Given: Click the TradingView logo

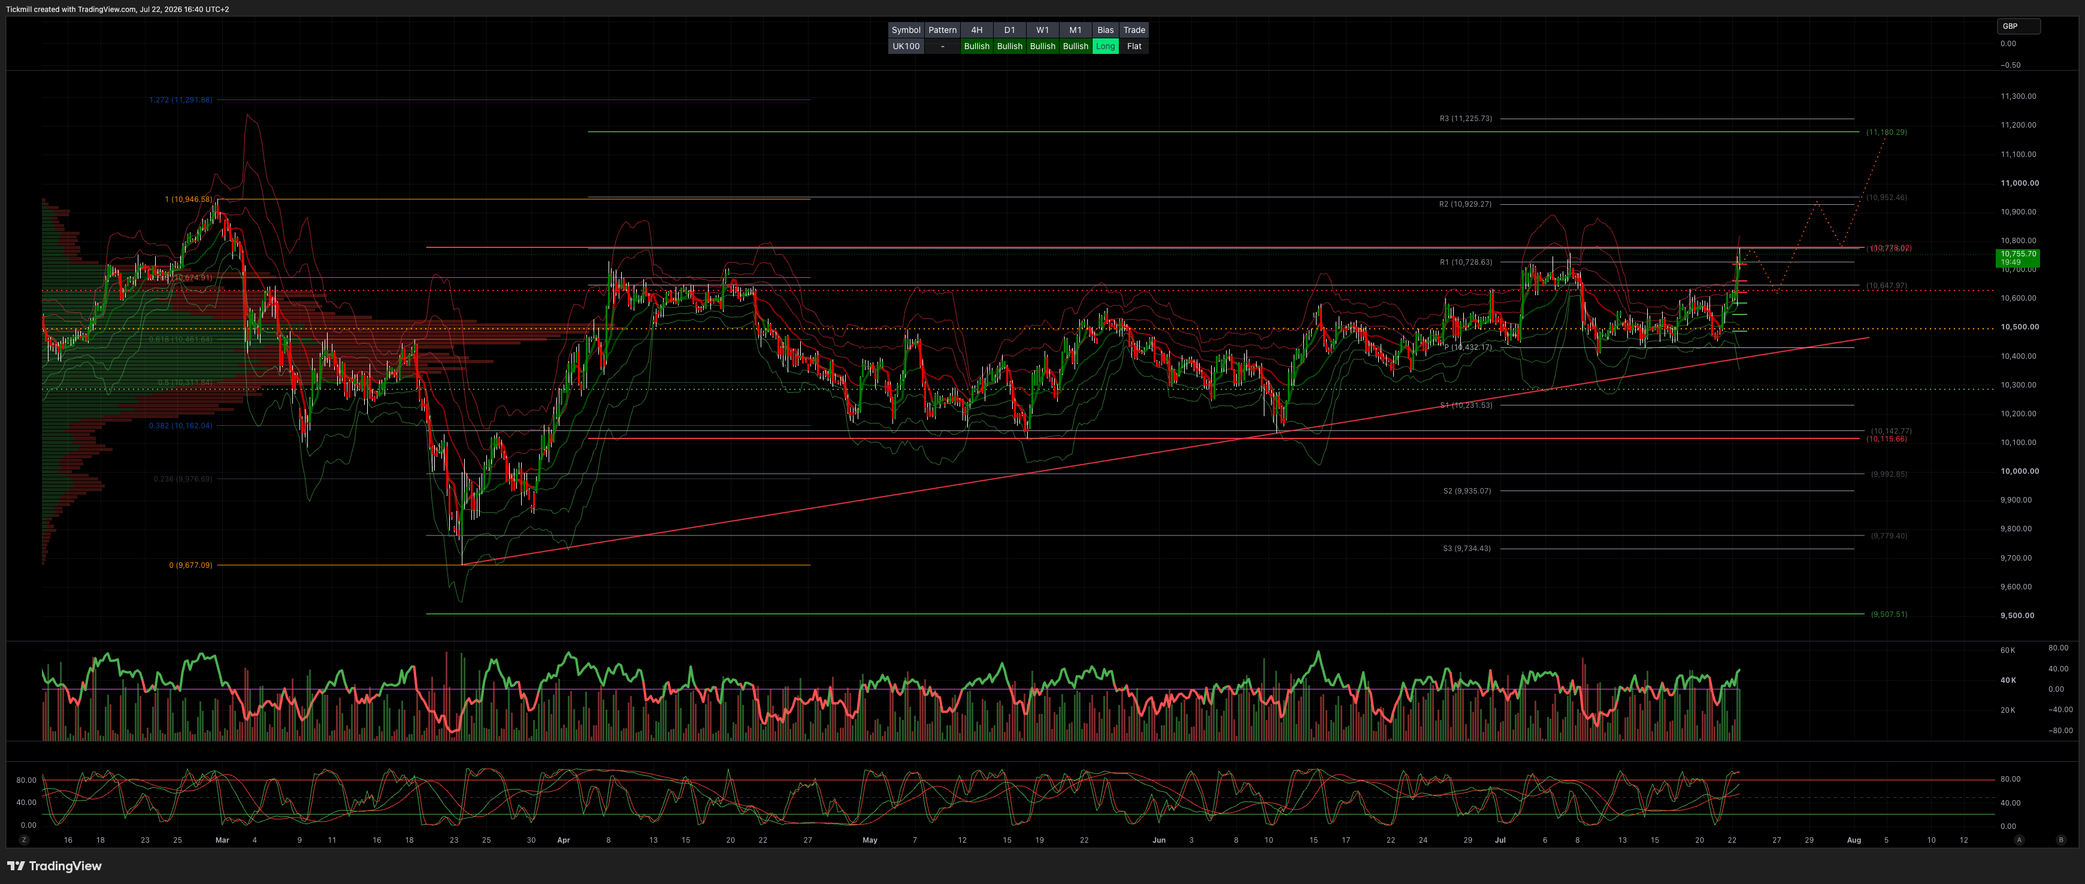Looking at the screenshot, I should (x=55, y=865).
